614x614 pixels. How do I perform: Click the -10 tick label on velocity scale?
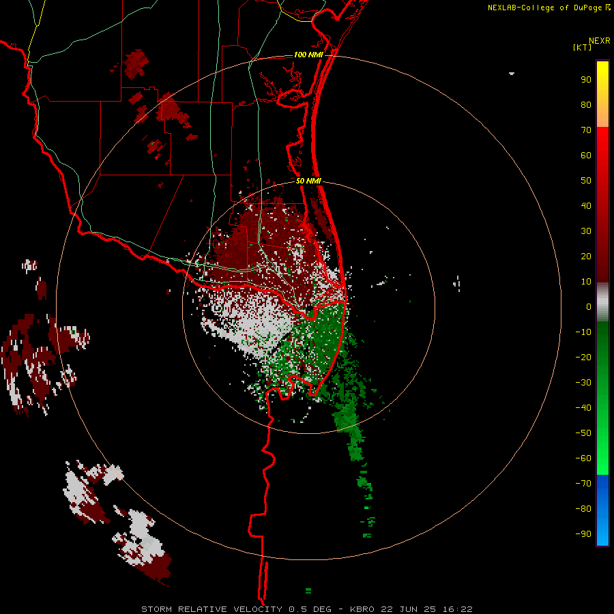[583, 332]
